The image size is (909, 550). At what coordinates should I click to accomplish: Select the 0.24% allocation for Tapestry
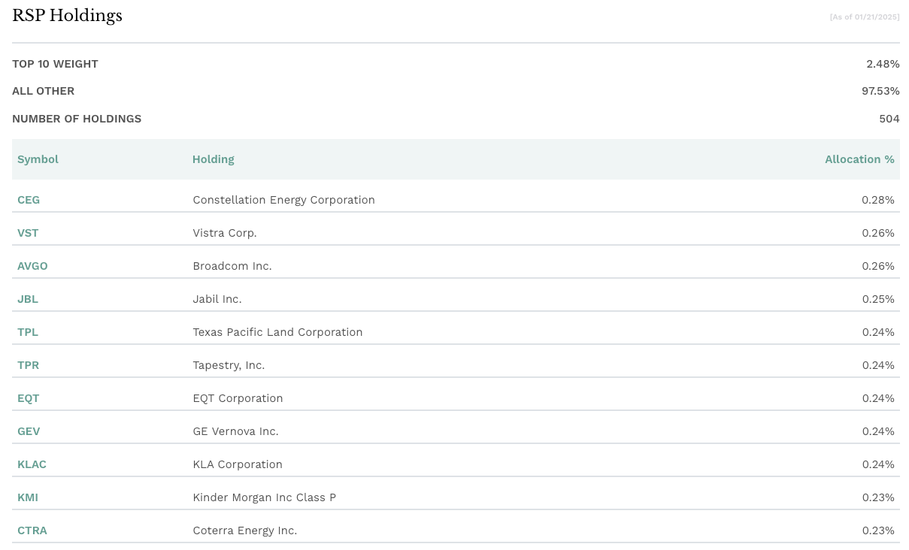click(x=878, y=365)
